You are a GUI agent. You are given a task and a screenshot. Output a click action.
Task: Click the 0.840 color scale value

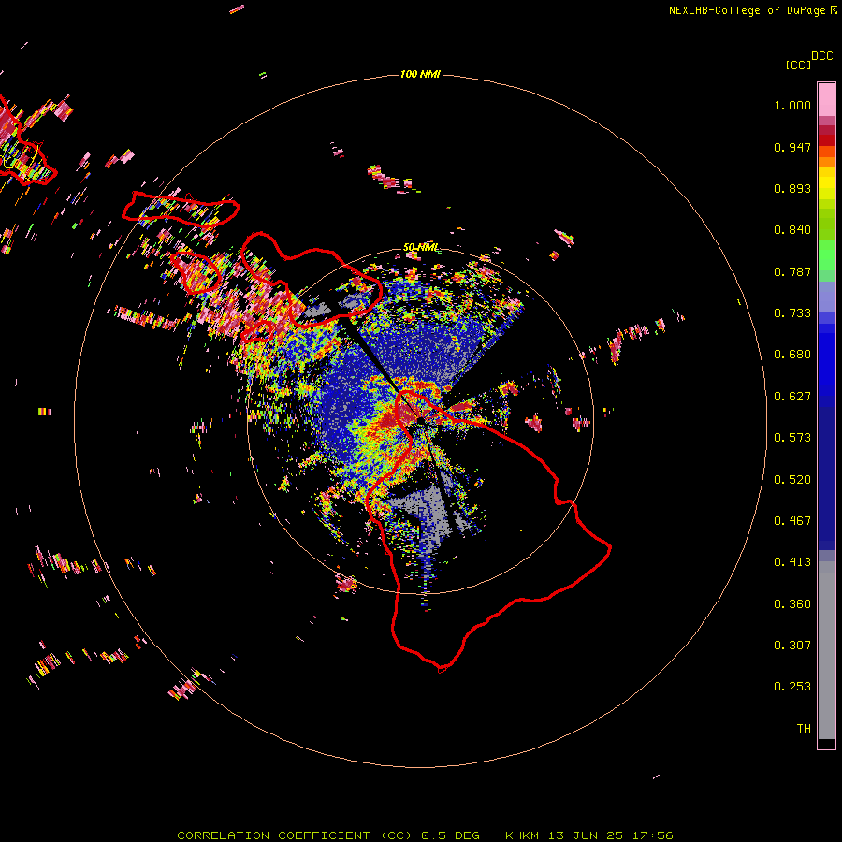click(792, 230)
